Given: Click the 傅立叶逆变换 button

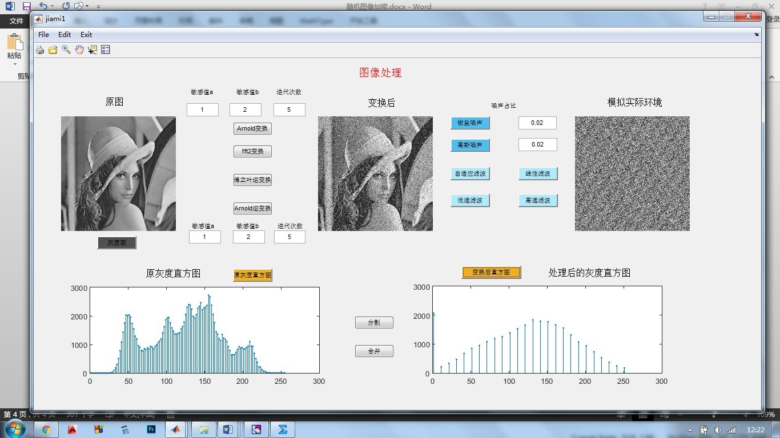Looking at the screenshot, I should (252, 180).
